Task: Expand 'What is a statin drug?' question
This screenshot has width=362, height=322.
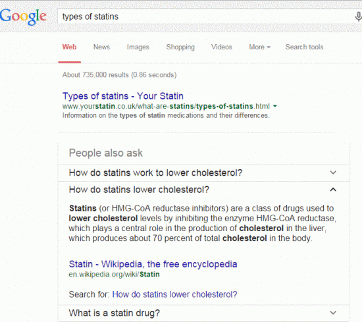Action: coord(204,313)
